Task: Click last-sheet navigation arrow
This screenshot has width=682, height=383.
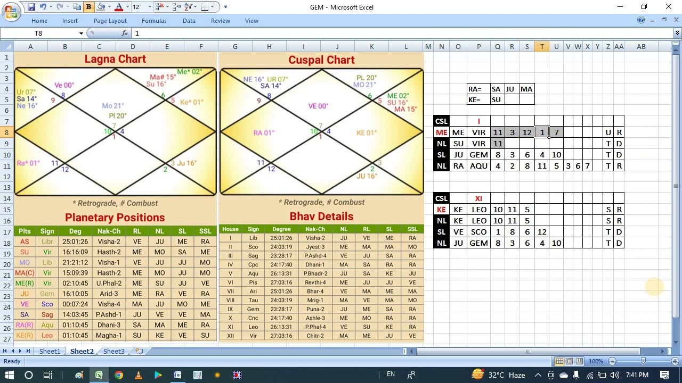Action: tap(28, 352)
